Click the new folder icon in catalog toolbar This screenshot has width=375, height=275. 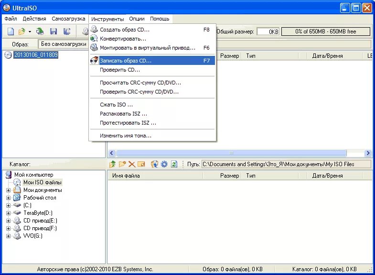(x=122, y=164)
